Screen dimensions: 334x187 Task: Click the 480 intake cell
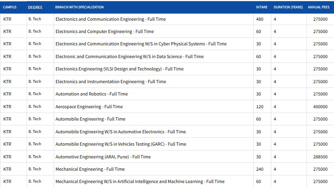[x=260, y=19]
